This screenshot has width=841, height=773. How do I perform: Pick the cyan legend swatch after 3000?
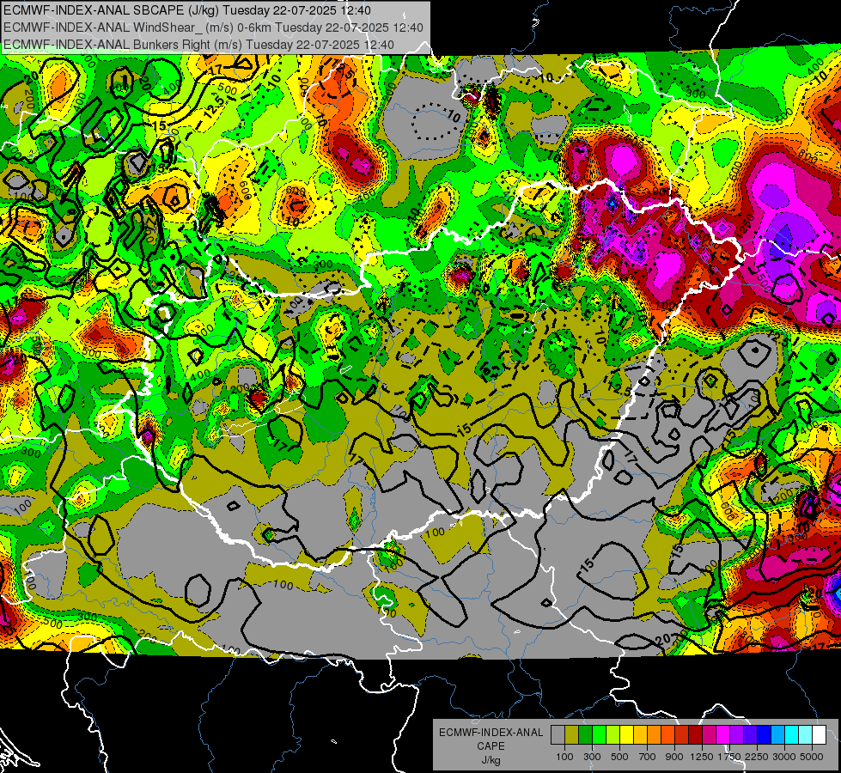point(792,735)
